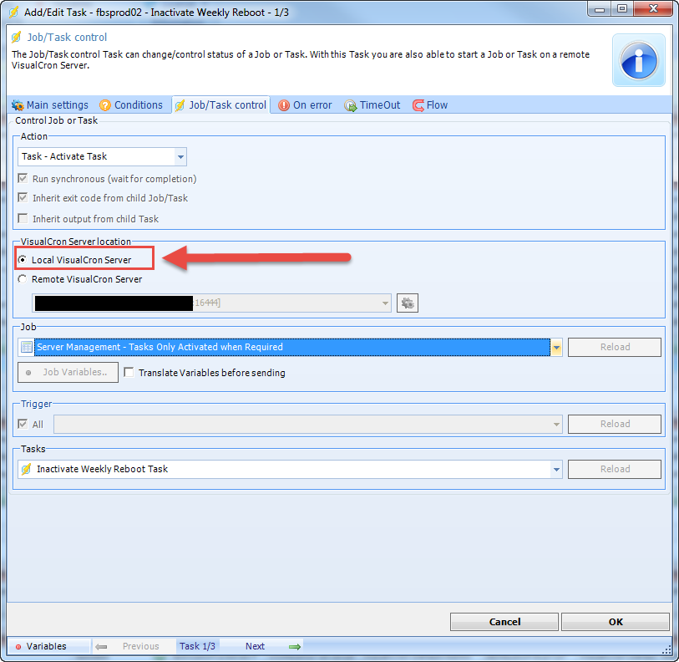The height and width of the screenshot is (662, 679).
Task: Click the green Next arrow icon
Action: [294, 646]
